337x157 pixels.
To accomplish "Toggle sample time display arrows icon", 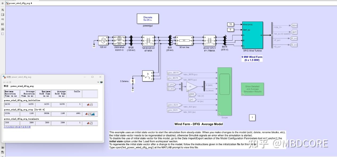I will [x=3, y=19].
